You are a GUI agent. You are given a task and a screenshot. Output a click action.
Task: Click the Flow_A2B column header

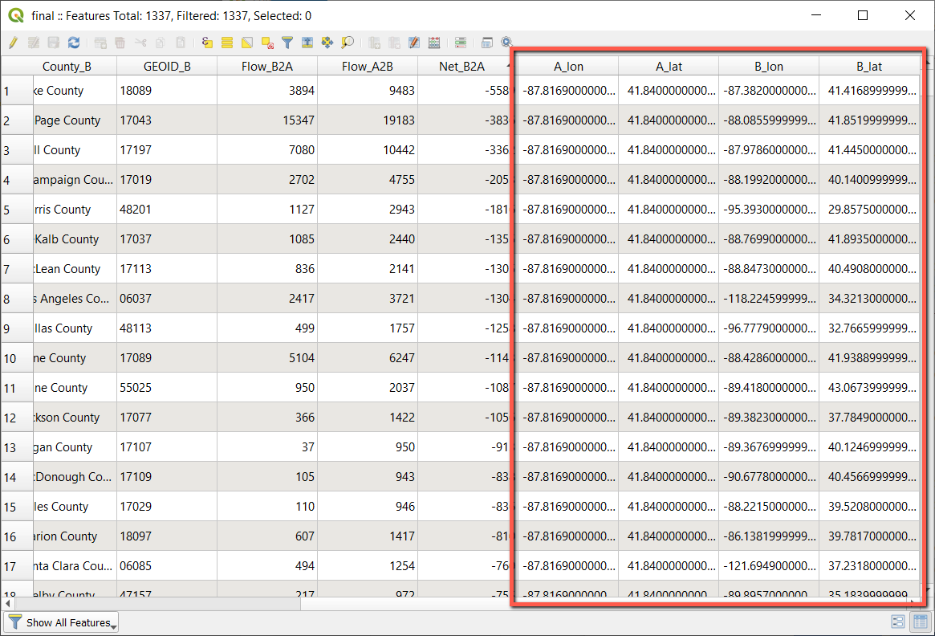pyautogui.click(x=367, y=67)
